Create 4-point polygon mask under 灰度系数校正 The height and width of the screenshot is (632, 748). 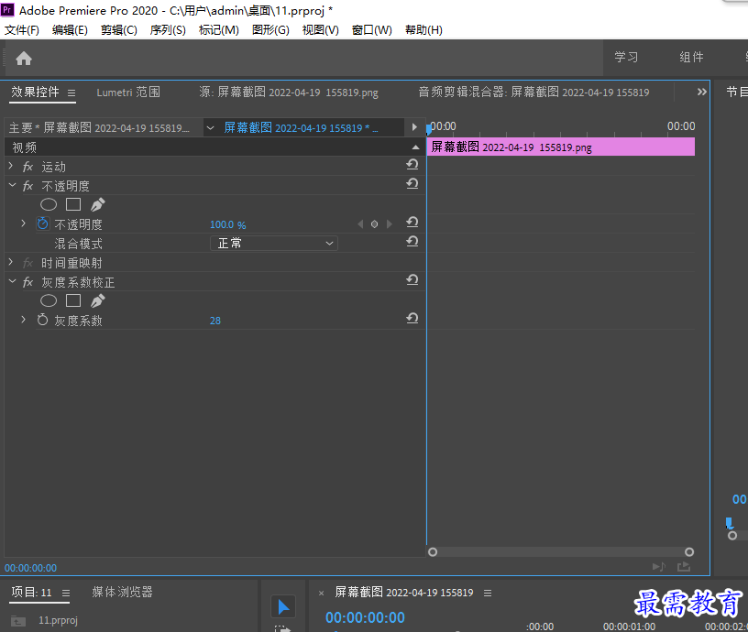[x=73, y=300]
